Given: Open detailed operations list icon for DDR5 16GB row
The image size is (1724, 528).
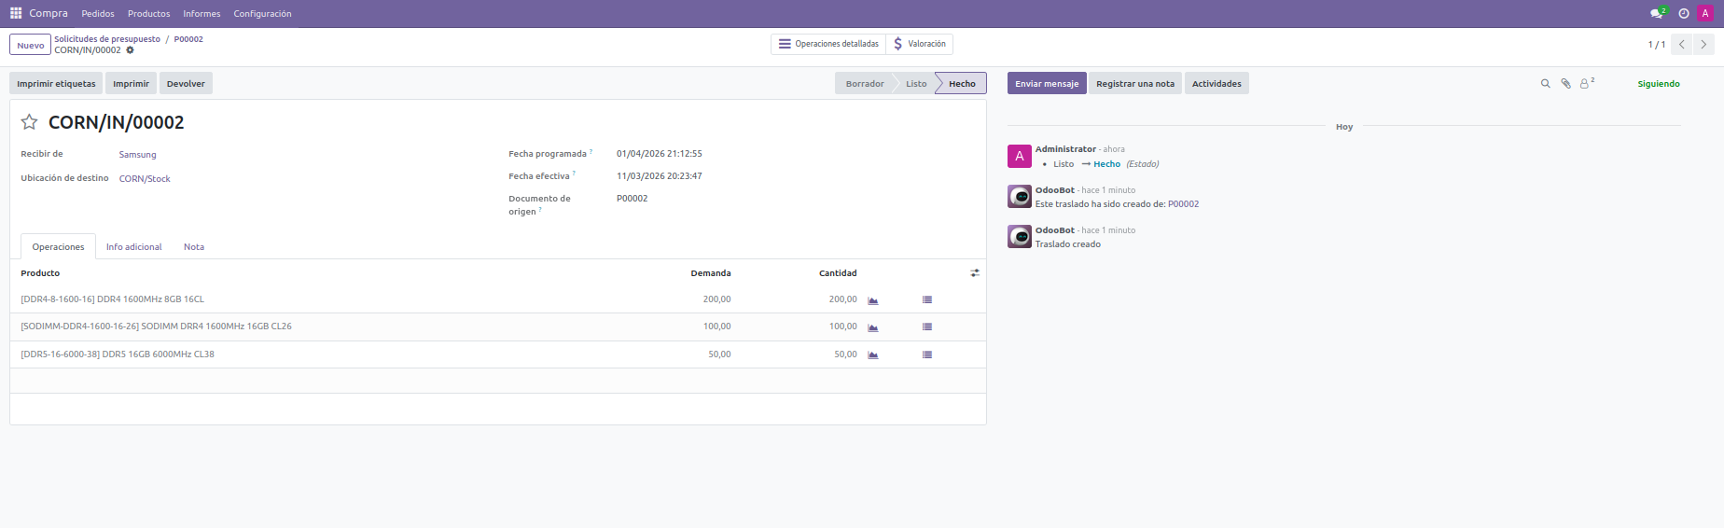Looking at the screenshot, I should pos(927,354).
